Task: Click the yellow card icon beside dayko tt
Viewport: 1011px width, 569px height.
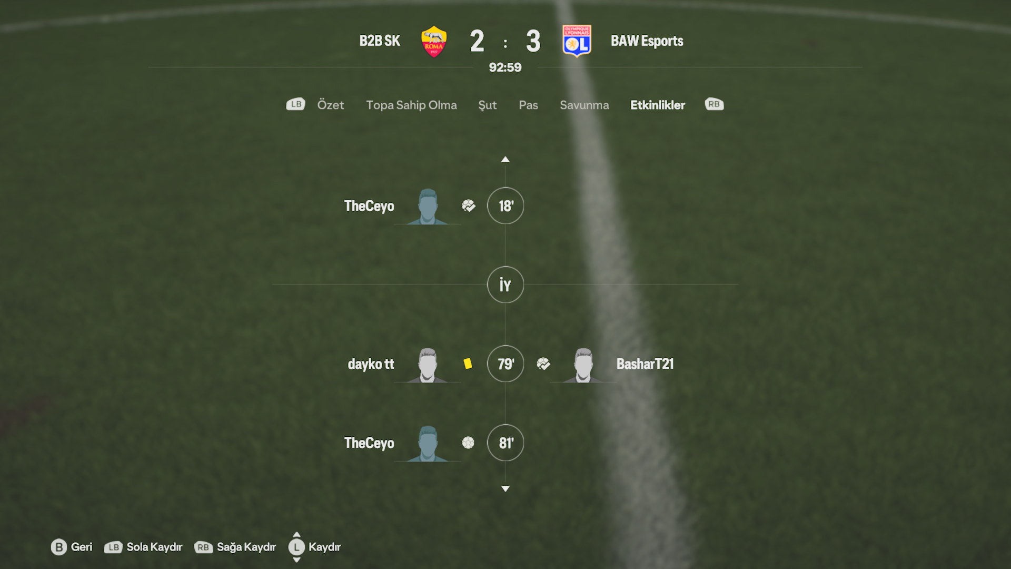Action: pyautogui.click(x=468, y=364)
